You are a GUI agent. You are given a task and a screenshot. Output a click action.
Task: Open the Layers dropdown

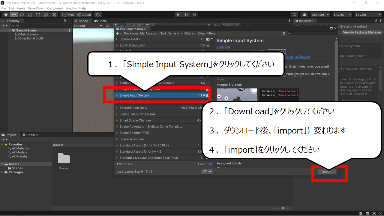342,15
